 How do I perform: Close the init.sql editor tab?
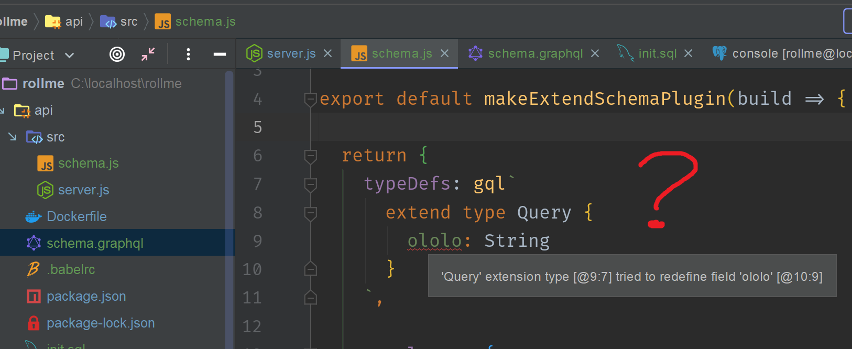tap(689, 53)
